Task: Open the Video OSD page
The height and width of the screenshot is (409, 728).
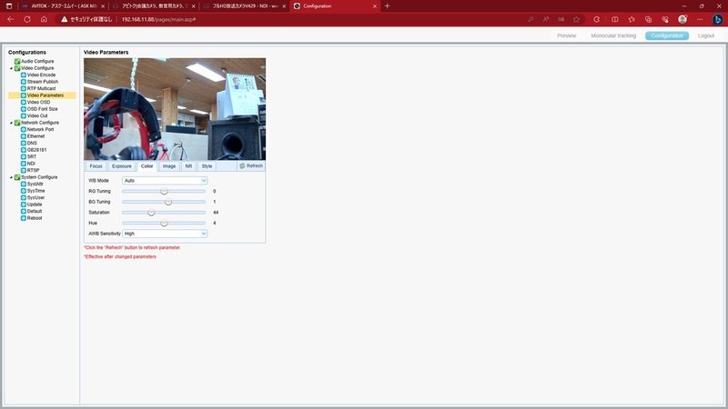Action: point(38,102)
